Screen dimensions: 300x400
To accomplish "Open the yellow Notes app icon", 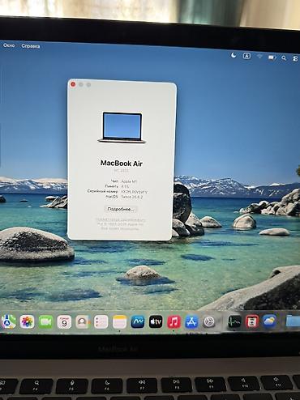I will [119, 321].
